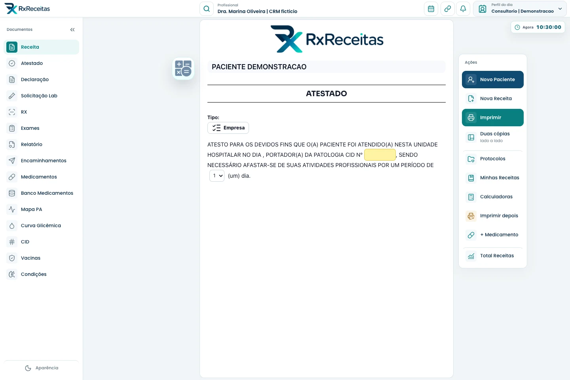Click the Relatório document icon
This screenshot has height=380, width=570.
pos(12,144)
